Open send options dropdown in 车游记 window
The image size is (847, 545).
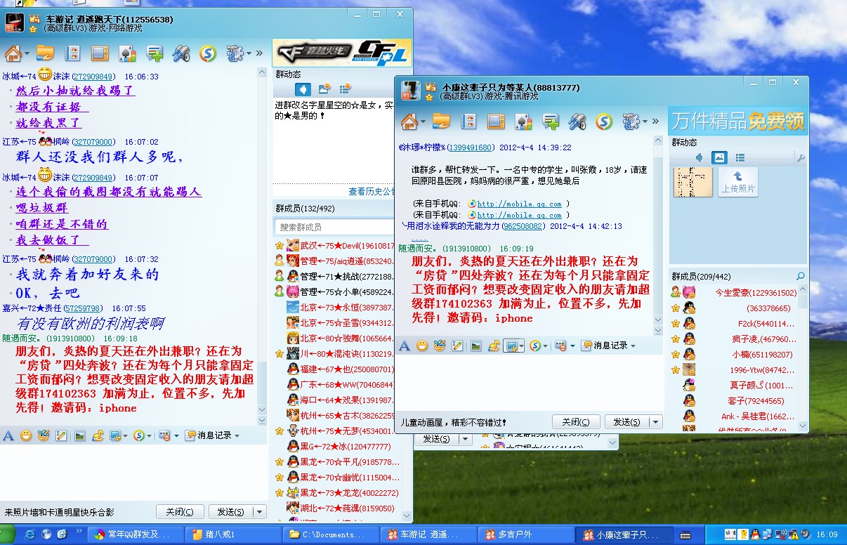[260, 512]
